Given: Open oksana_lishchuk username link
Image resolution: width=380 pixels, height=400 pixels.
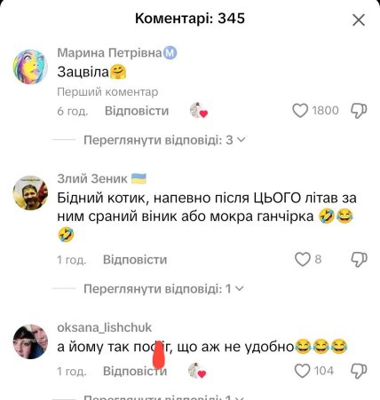Looking at the screenshot, I should (104, 327).
